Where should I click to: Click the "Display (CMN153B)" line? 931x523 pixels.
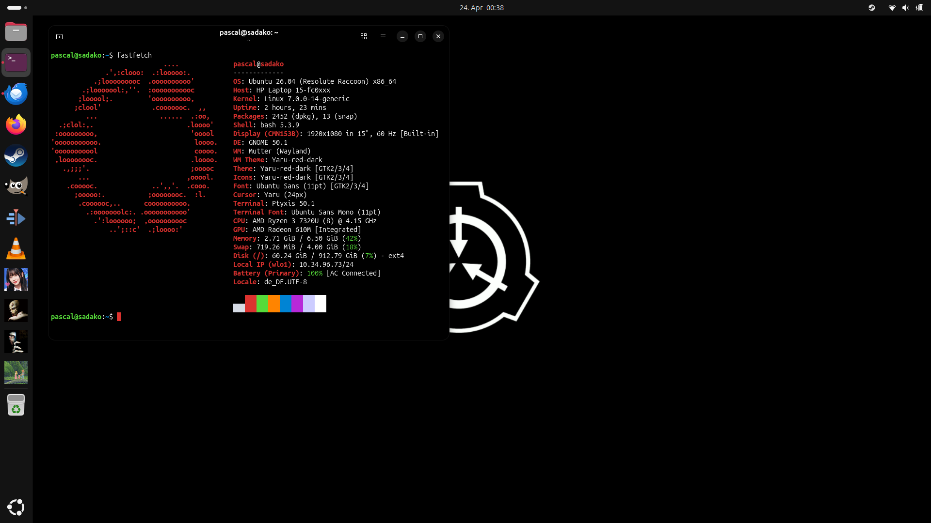tap(336, 134)
